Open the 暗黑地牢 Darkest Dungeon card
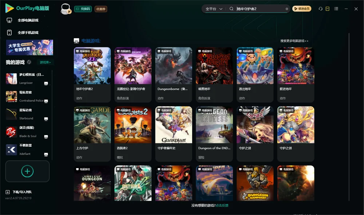This screenshot has height=215, width=364. coord(214,74)
